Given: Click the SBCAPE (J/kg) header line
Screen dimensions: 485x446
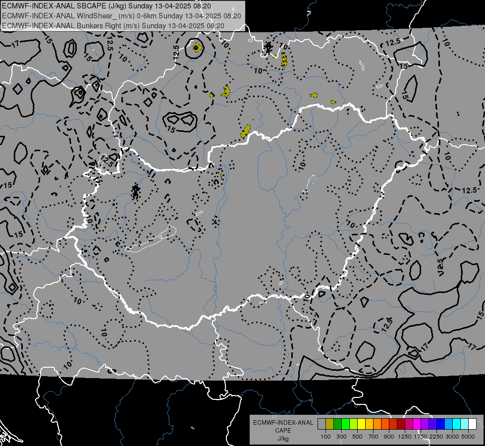Looking at the screenshot, I should tap(107, 6).
